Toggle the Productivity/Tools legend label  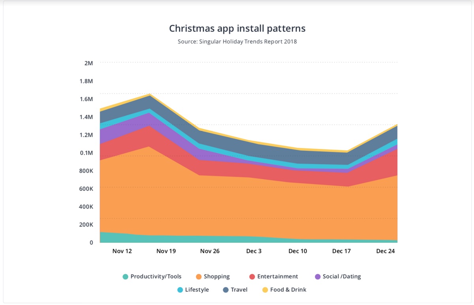click(x=156, y=277)
